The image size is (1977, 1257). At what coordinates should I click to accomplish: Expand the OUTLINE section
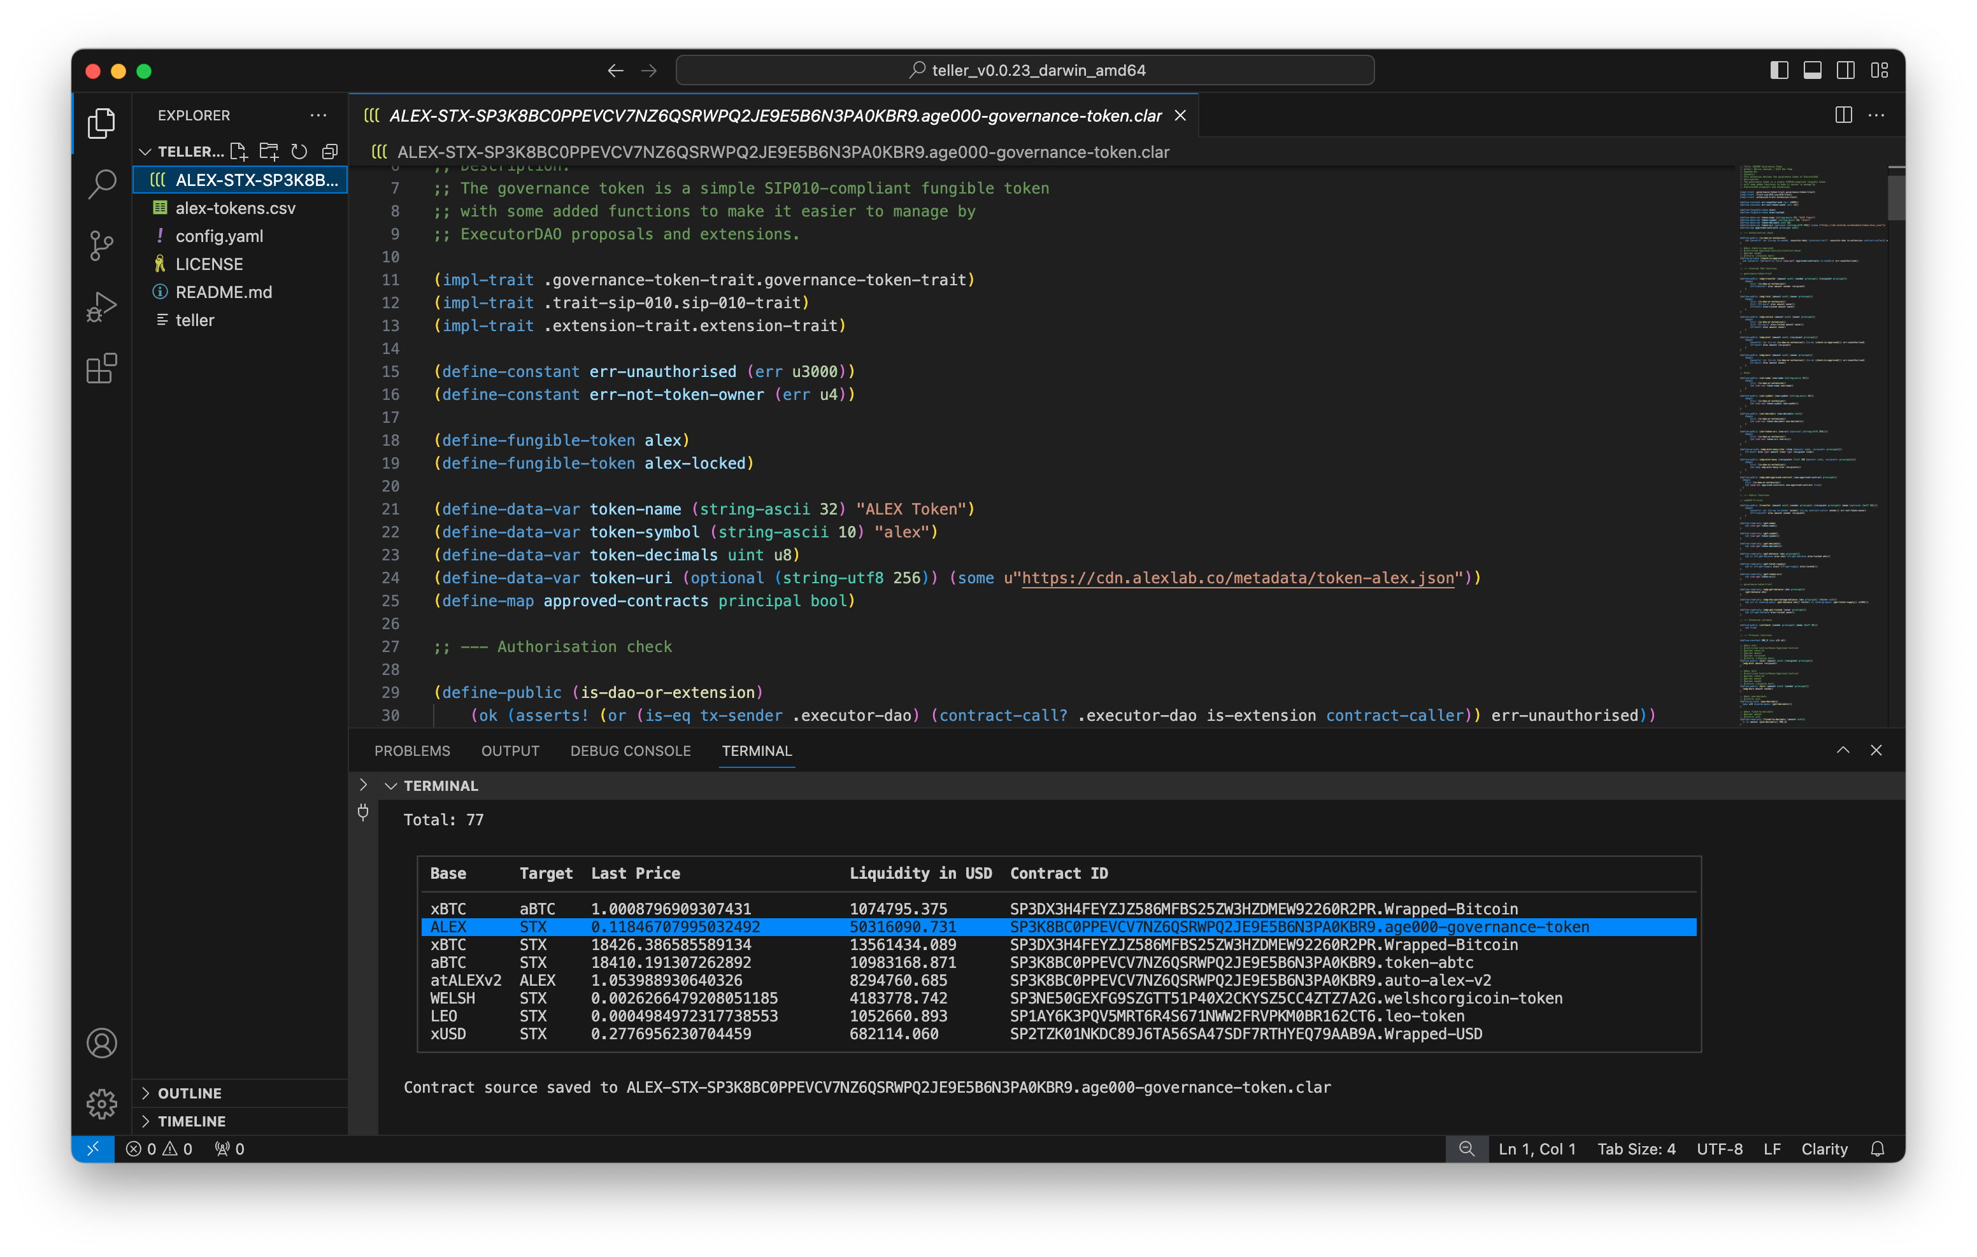tap(190, 1093)
